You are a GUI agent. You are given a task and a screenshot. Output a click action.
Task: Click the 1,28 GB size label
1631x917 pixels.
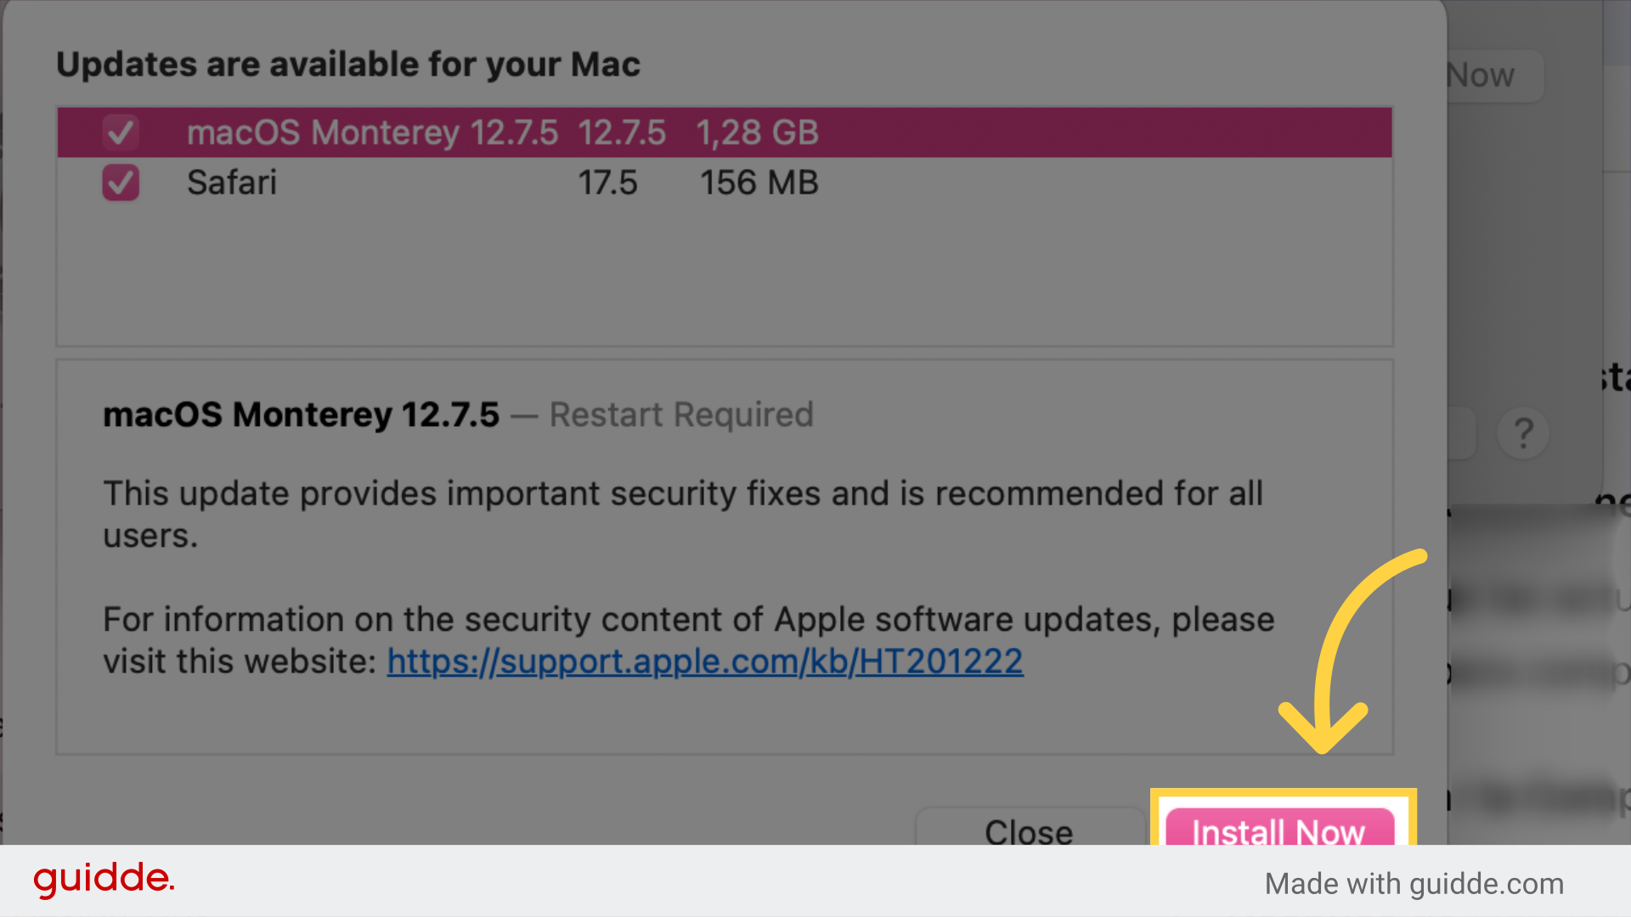click(x=757, y=132)
